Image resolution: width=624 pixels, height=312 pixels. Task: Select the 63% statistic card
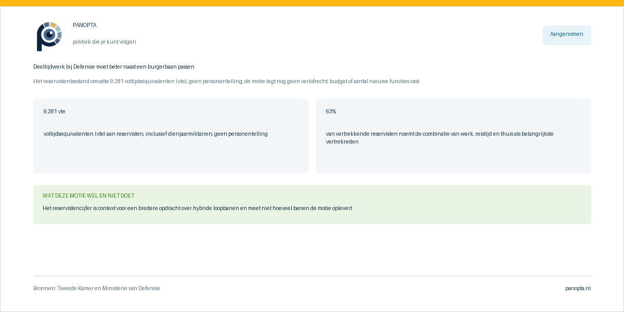tap(453, 136)
